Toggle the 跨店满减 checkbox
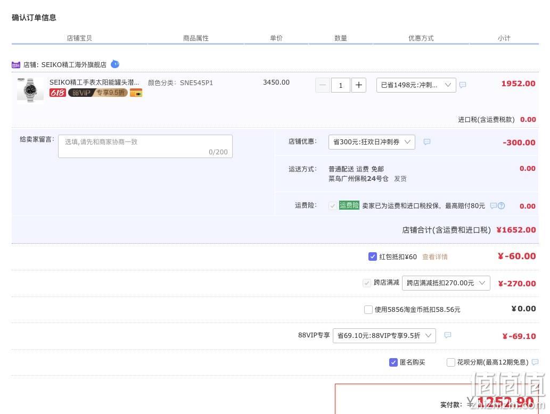 point(367,283)
